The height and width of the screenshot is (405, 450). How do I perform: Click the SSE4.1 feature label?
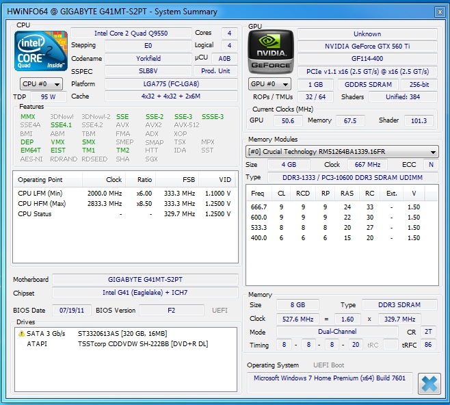click(61, 125)
